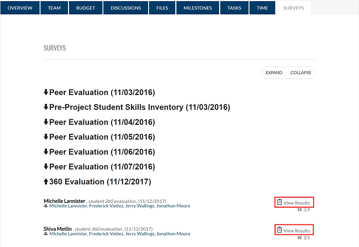Click clipboard icon in Michelle Lannister's row

[x=279, y=202]
